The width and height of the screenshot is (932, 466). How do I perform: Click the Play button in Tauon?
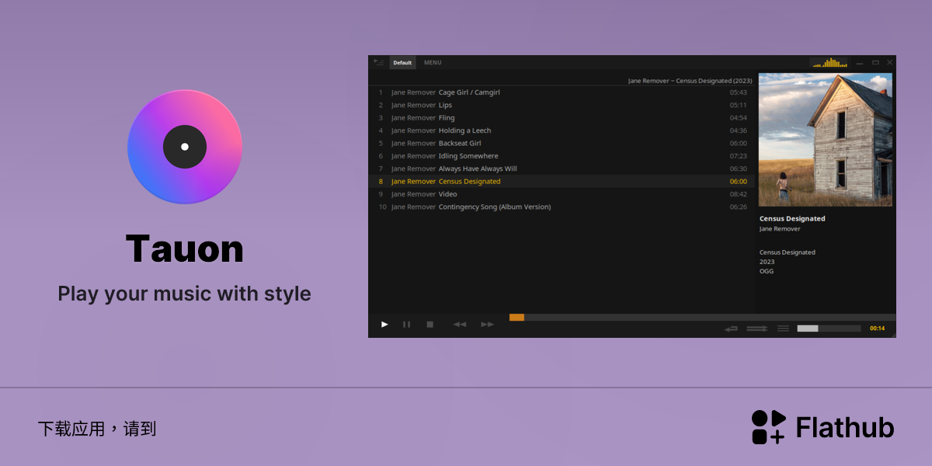(384, 325)
